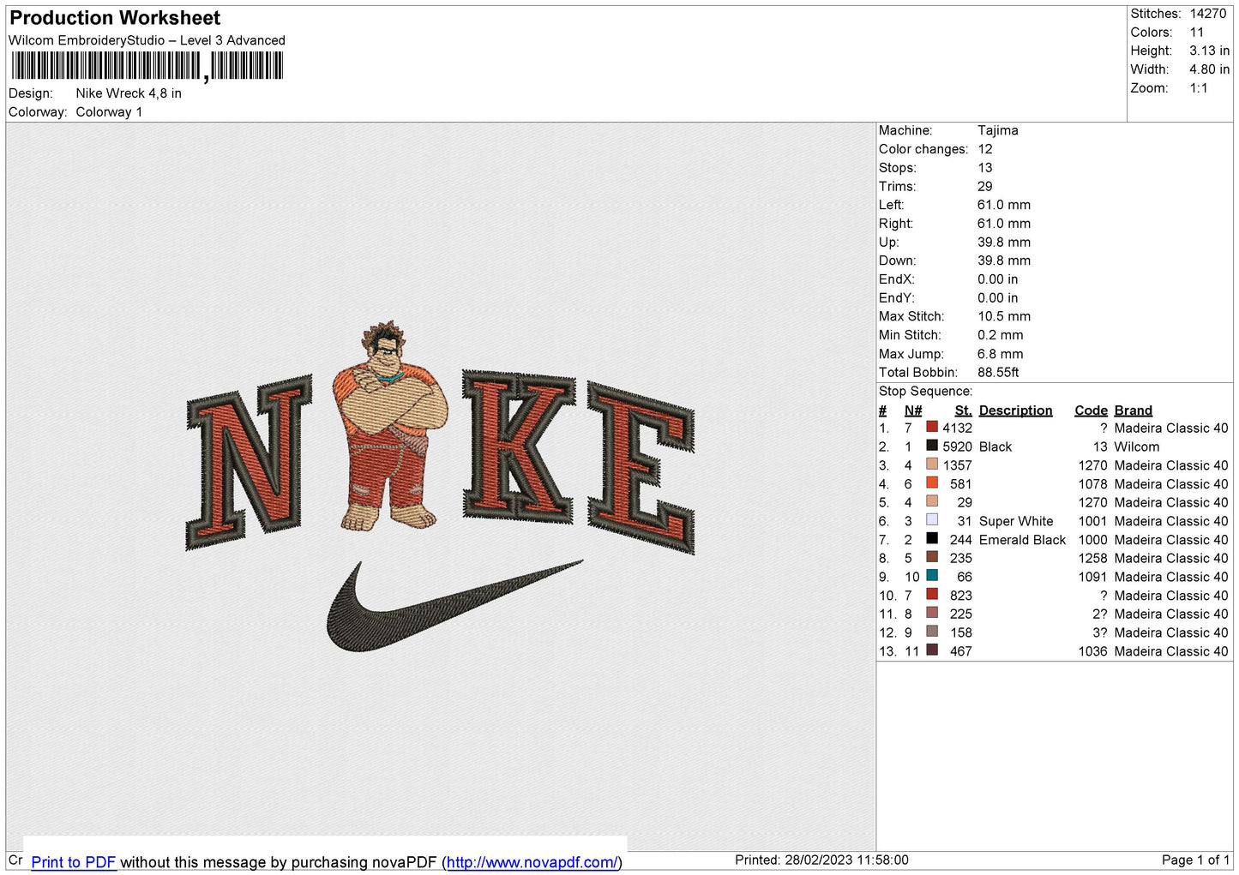
Task: Click the Total Bobbin value 88.55ft
Action: click(998, 372)
